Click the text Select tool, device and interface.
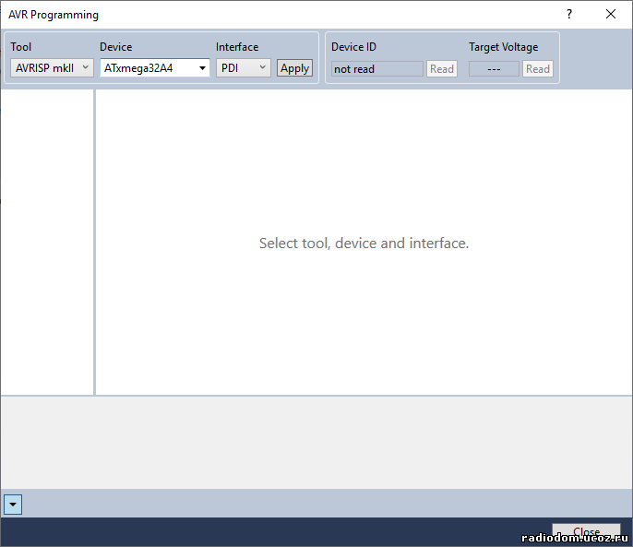This screenshot has height=547, width=633. 364,243
